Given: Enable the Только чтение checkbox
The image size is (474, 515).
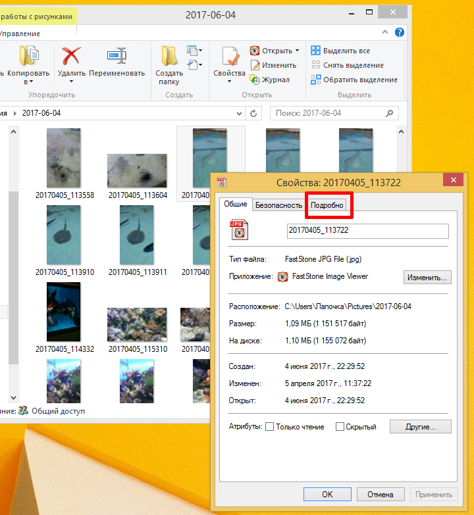Looking at the screenshot, I should (269, 427).
